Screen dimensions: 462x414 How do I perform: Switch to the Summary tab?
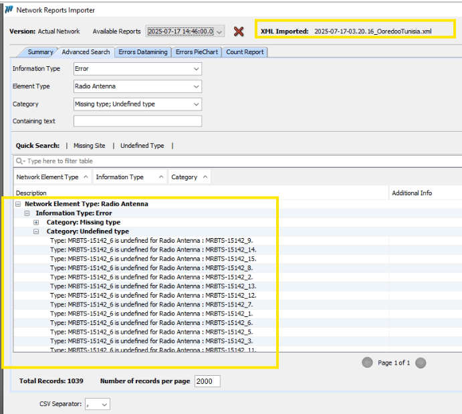pos(40,52)
